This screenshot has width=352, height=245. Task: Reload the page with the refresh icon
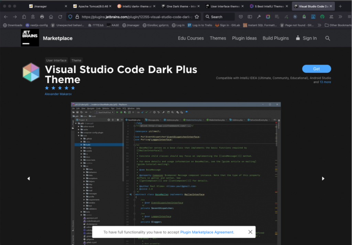[x=60, y=17]
